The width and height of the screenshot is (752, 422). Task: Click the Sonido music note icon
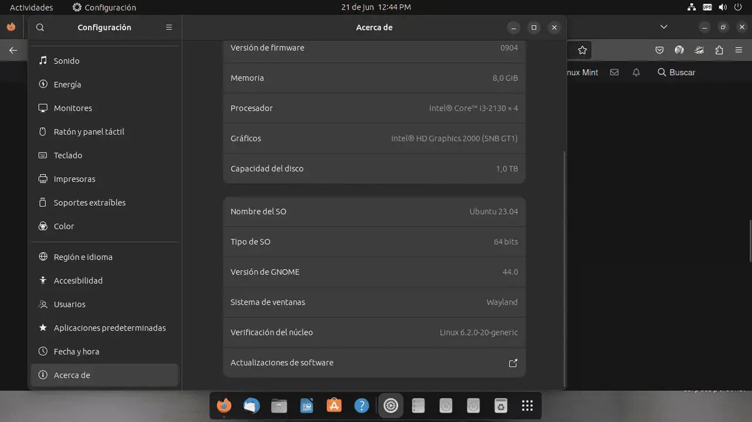pos(43,60)
